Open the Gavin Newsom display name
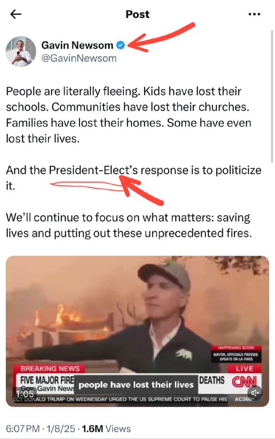Image resolution: width=275 pixels, height=439 pixels. click(x=77, y=45)
